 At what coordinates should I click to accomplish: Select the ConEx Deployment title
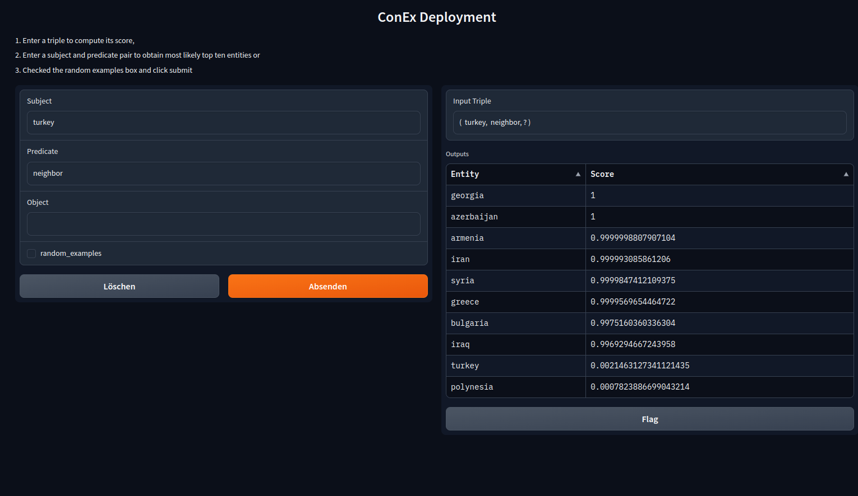[437, 17]
